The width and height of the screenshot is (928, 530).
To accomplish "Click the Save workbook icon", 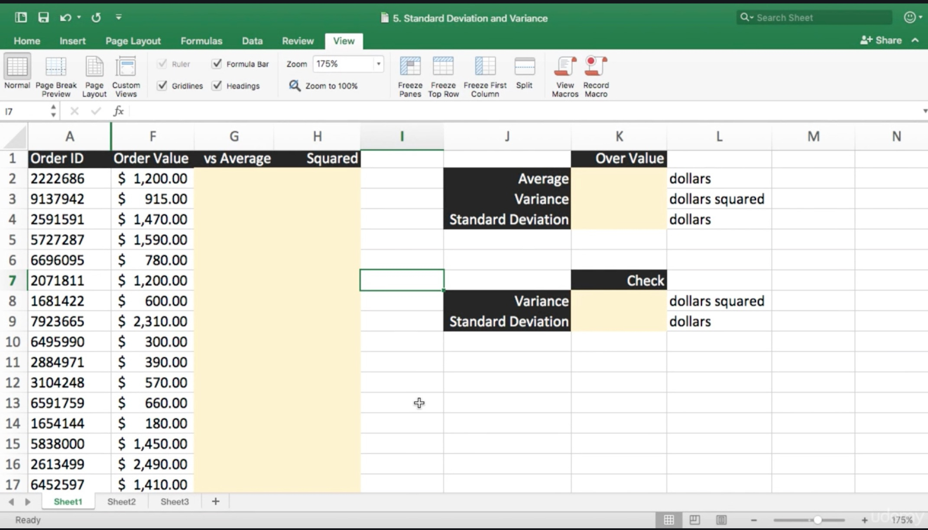I will (x=43, y=17).
